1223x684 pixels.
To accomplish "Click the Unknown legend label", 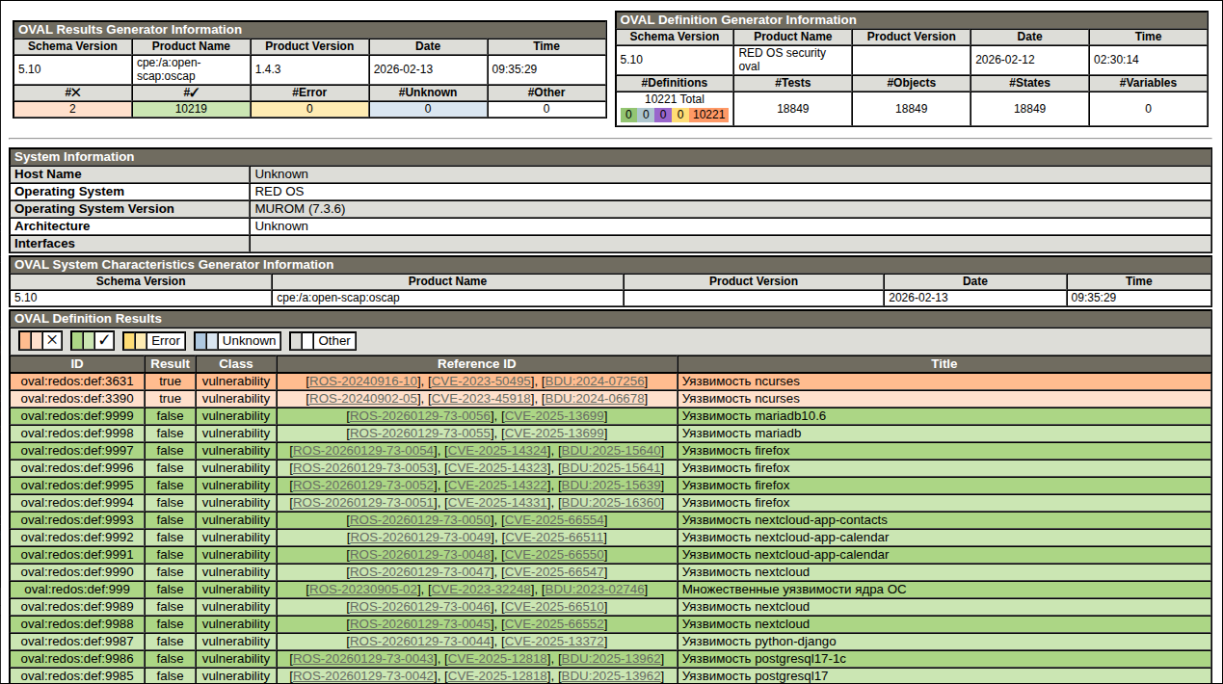I will click(x=249, y=340).
